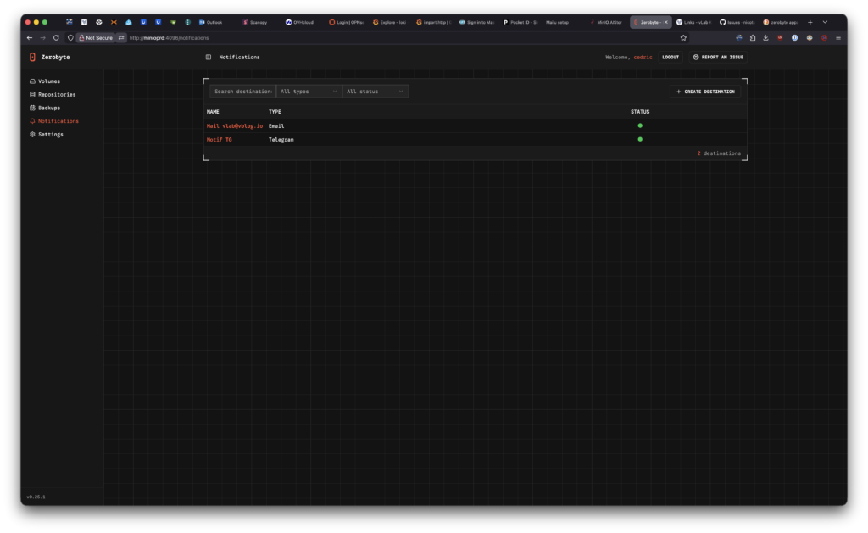Image resolution: width=868 pixels, height=533 pixels.
Task: Open the Report an Issue link
Action: [x=717, y=57]
